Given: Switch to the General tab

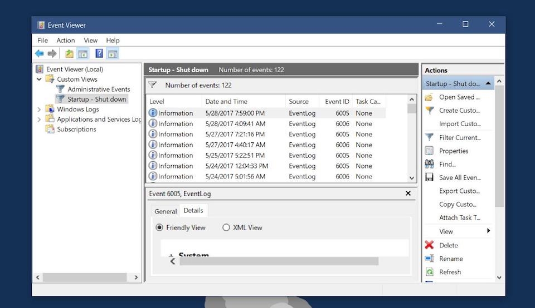Looking at the screenshot, I should pyautogui.click(x=166, y=211).
